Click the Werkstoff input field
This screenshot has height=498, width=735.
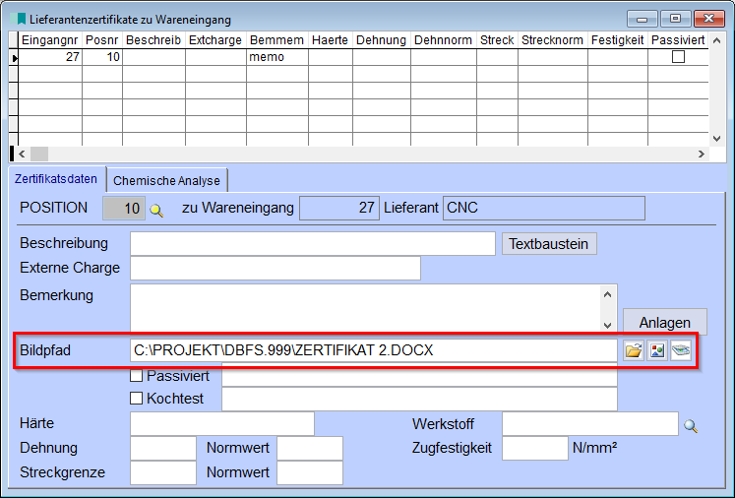(x=590, y=424)
